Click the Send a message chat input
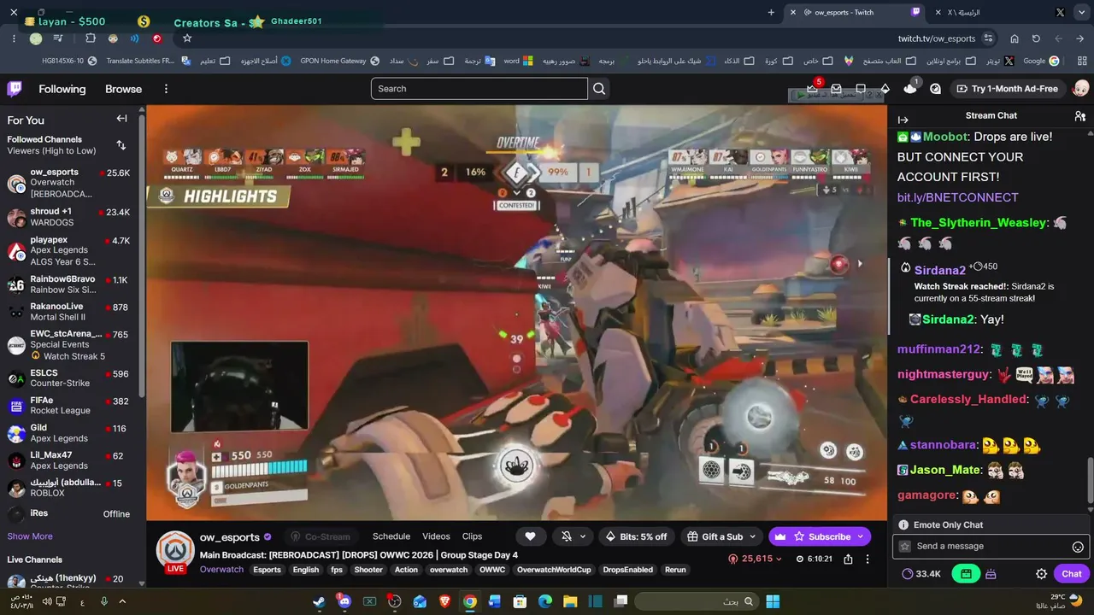 [x=991, y=547]
